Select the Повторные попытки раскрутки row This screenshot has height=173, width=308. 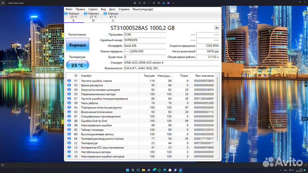click(141, 108)
